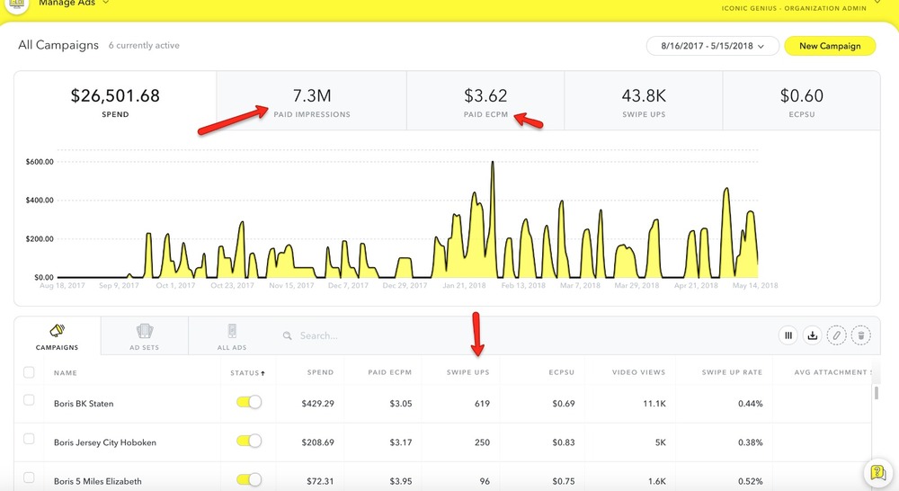The image size is (899, 491).
Task: Click the search magnifier icon
Action: coord(288,335)
